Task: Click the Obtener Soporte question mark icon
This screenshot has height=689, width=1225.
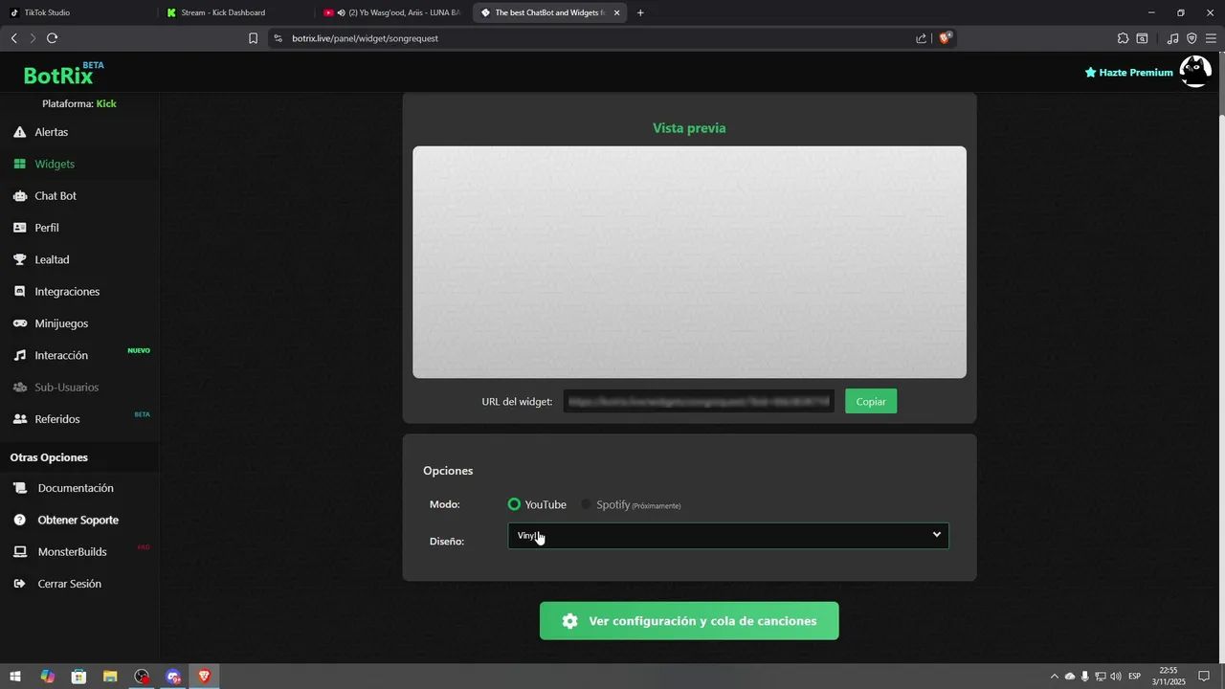Action: coord(19,520)
